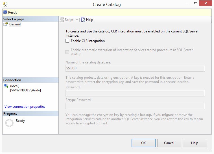Click the progress spinner ring icon
214x154 pixels.
point(9,123)
